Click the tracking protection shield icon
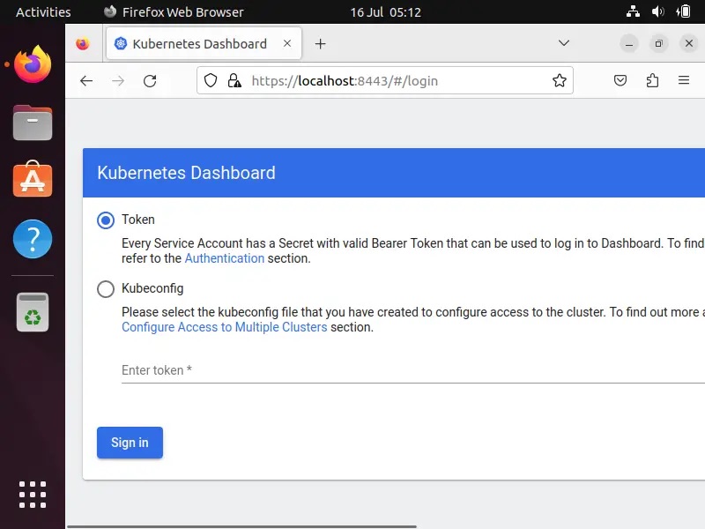The height and width of the screenshot is (529, 705). 211,81
